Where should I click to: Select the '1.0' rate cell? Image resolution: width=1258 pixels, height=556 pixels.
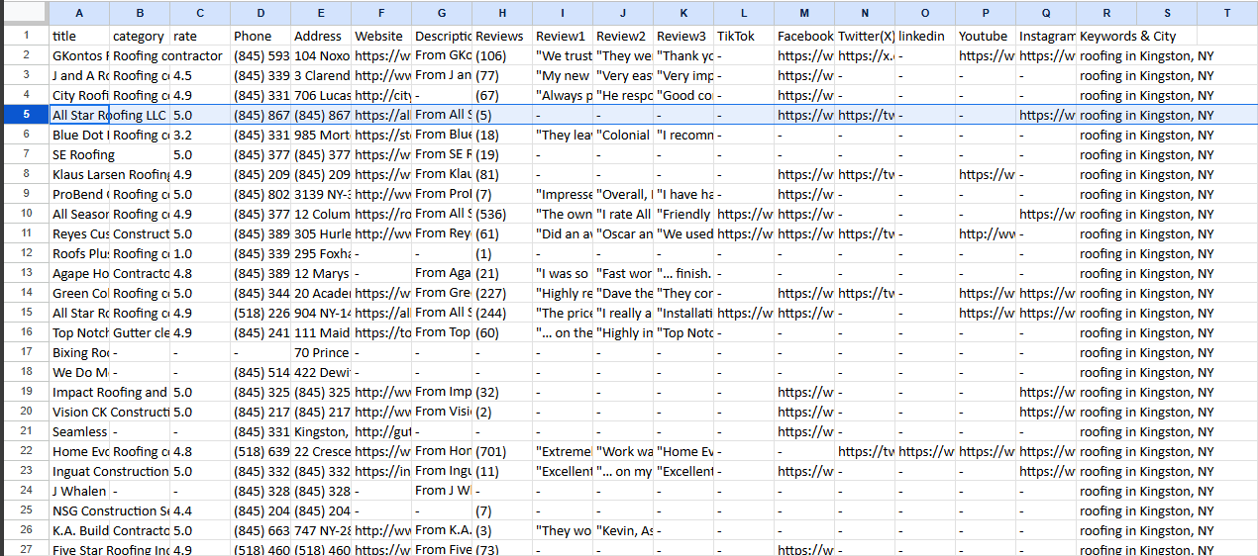200,253
